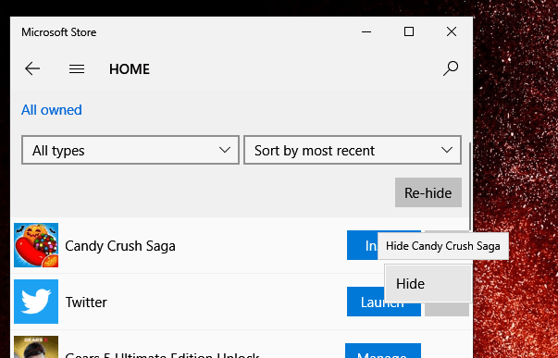Open the All owned link
Viewport: 558px width, 358px height.
[x=52, y=110]
